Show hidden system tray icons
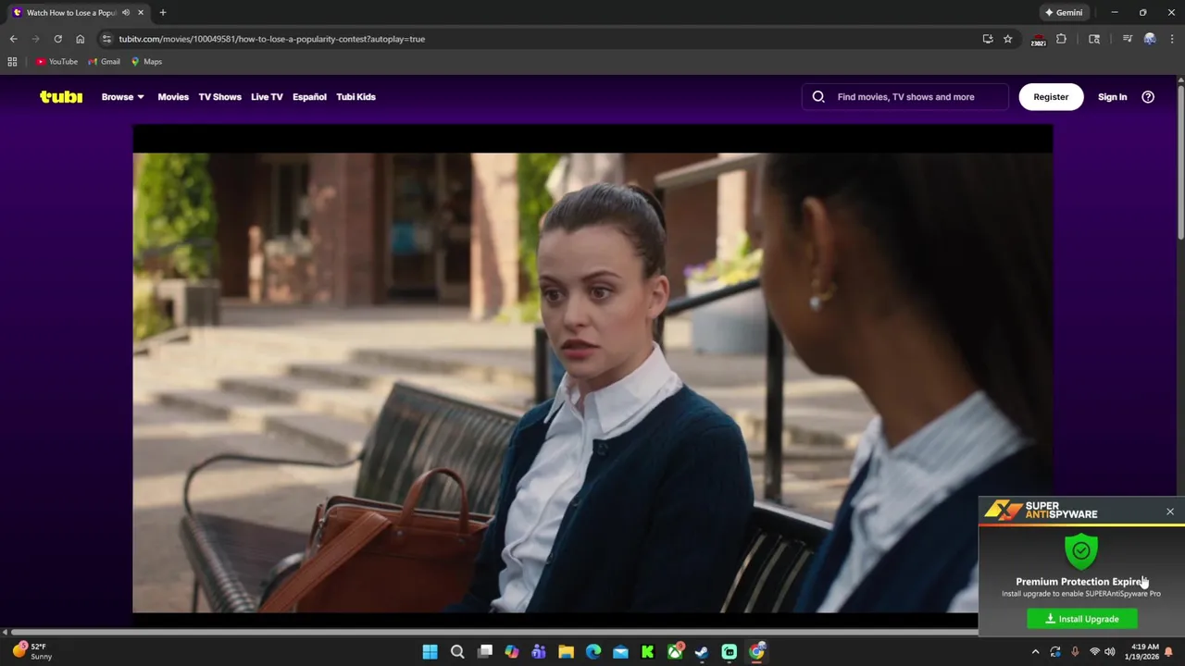 [x=1036, y=652]
